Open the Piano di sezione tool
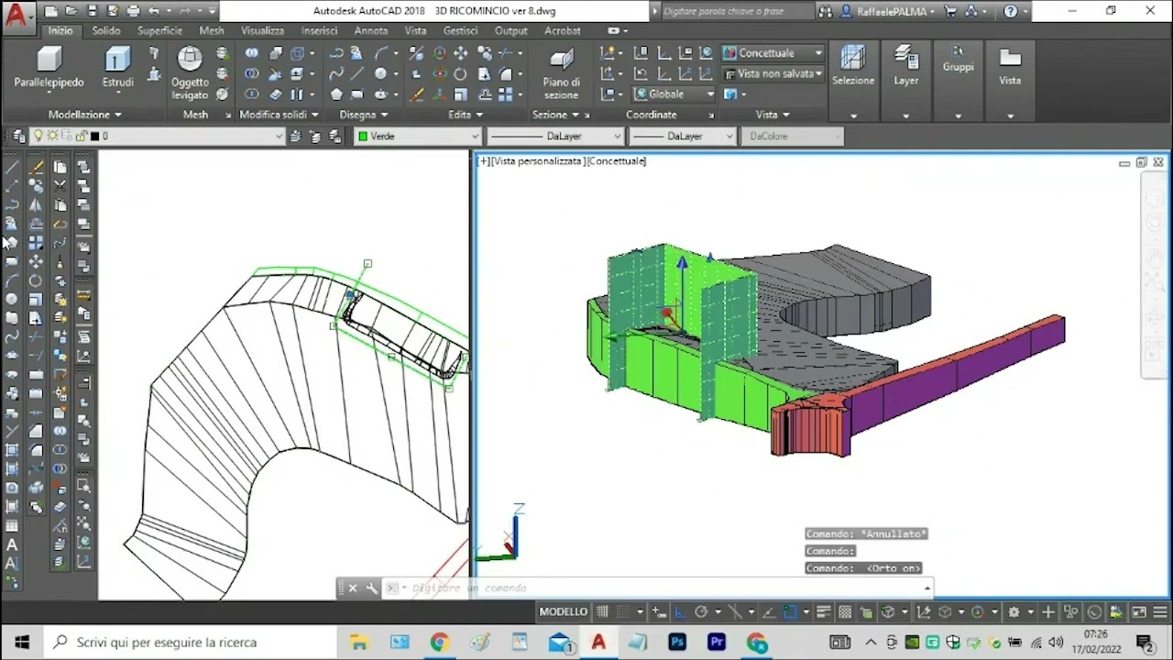 pos(561,72)
